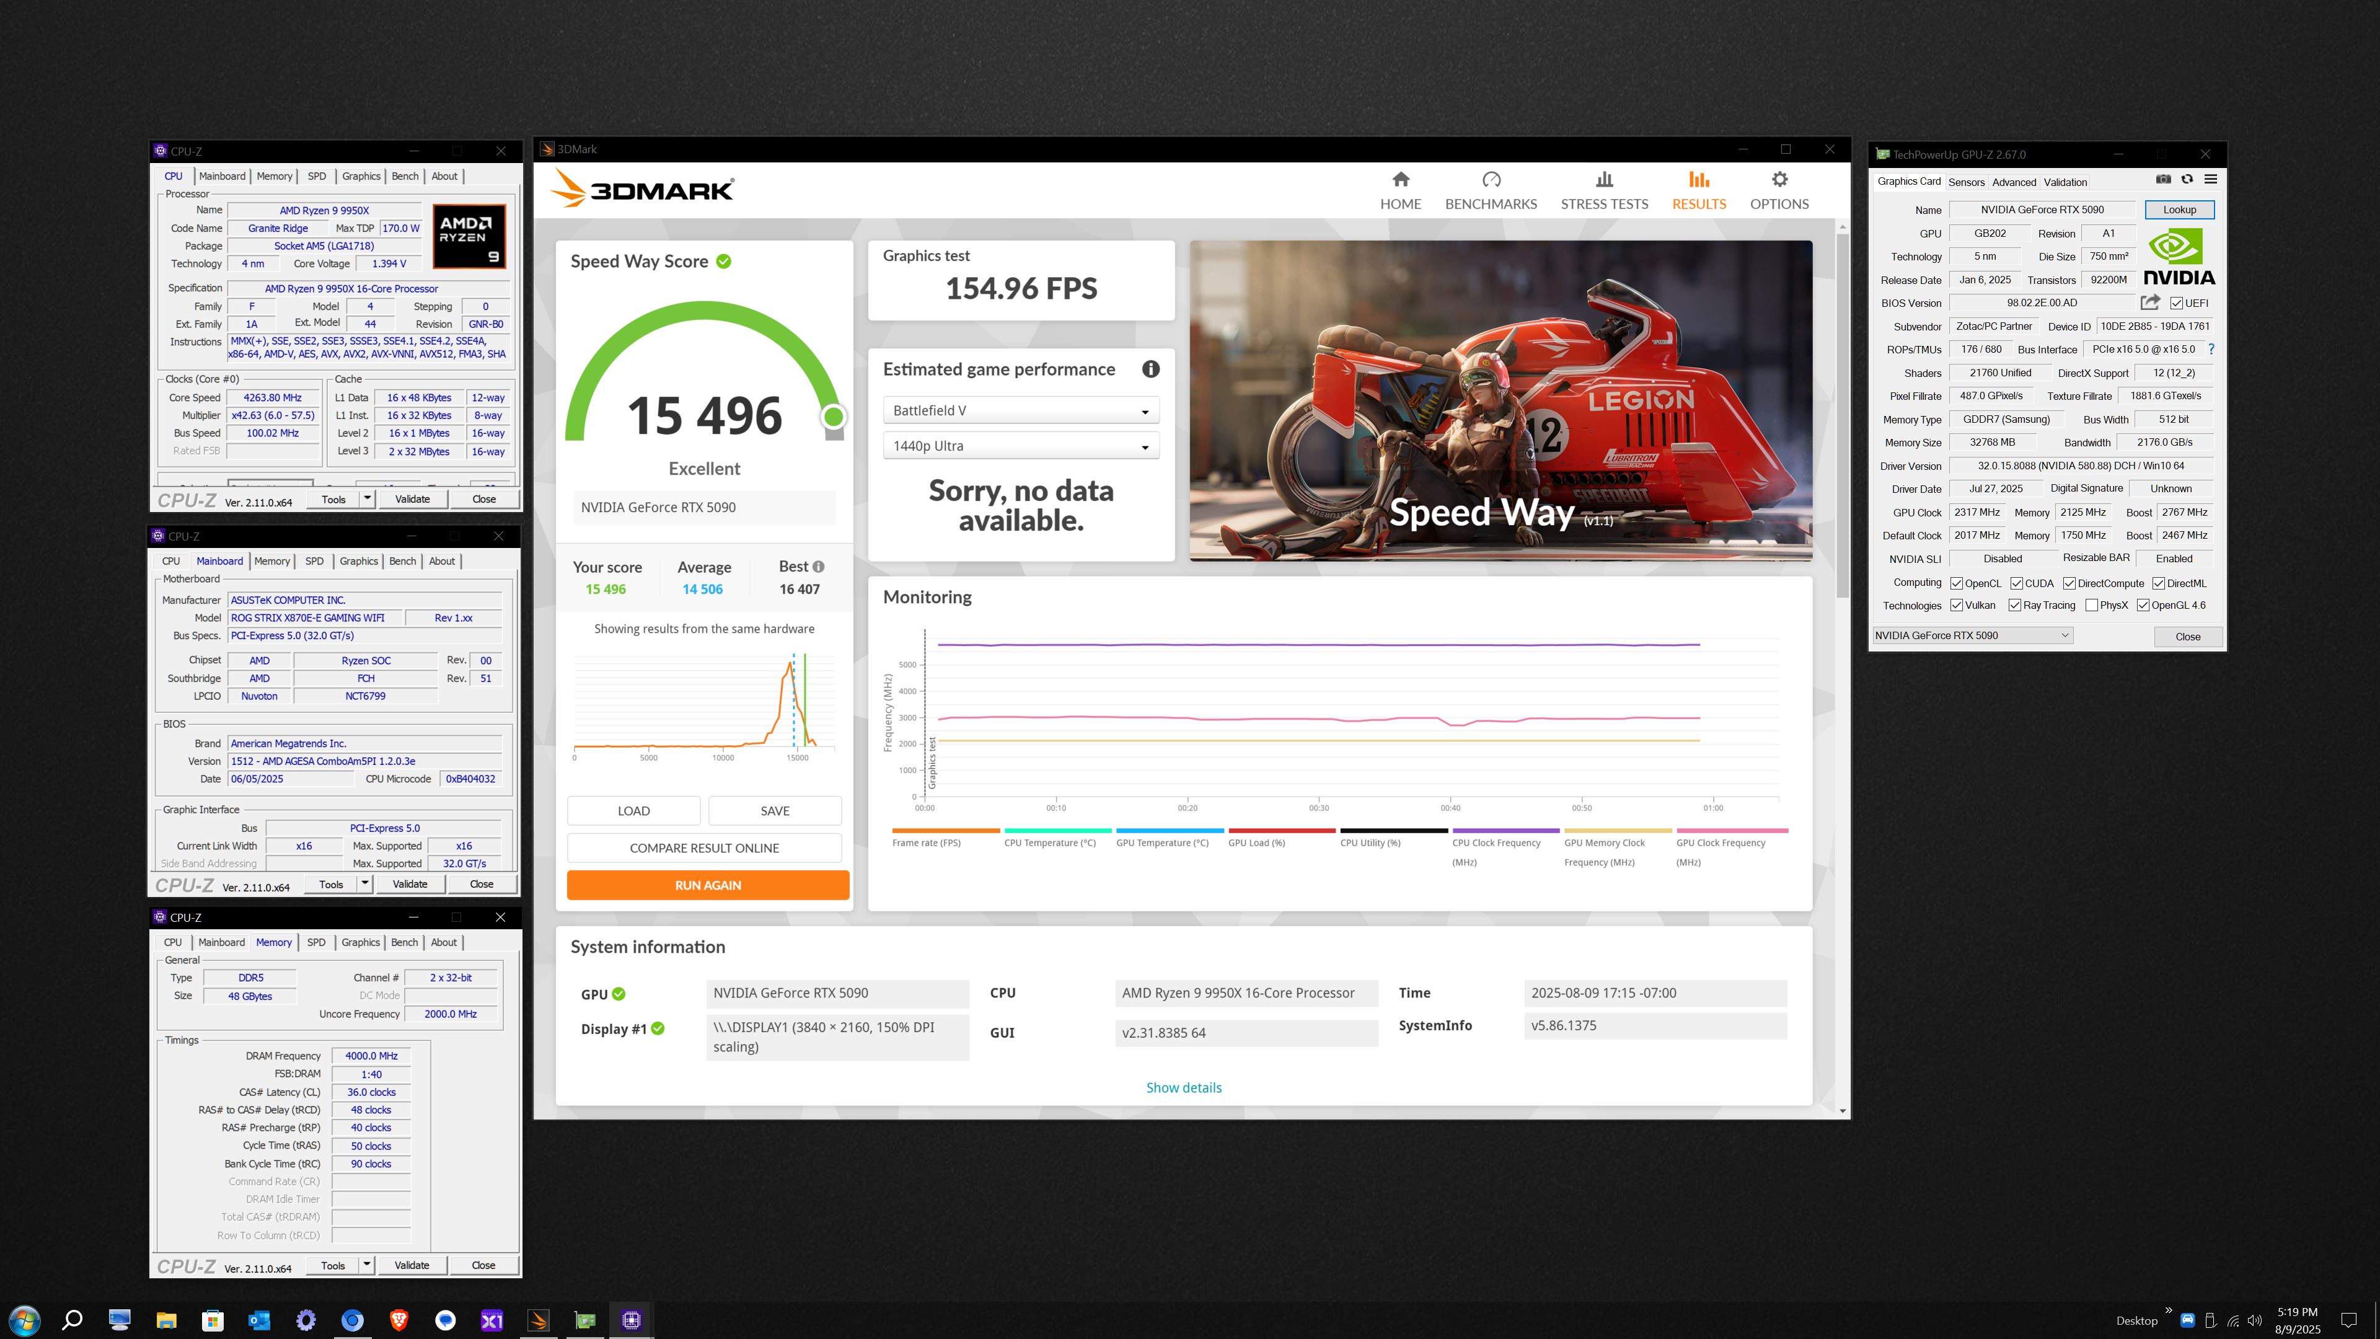Open GPU selector dropdown in GPU-Z
This screenshot has height=1339, width=2380.
point(1972,635)
